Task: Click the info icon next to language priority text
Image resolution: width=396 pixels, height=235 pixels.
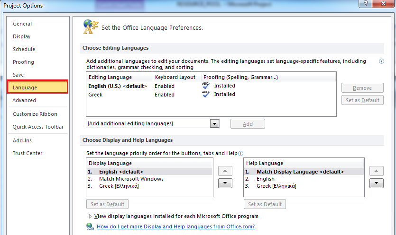Action: tap(240, 153)
